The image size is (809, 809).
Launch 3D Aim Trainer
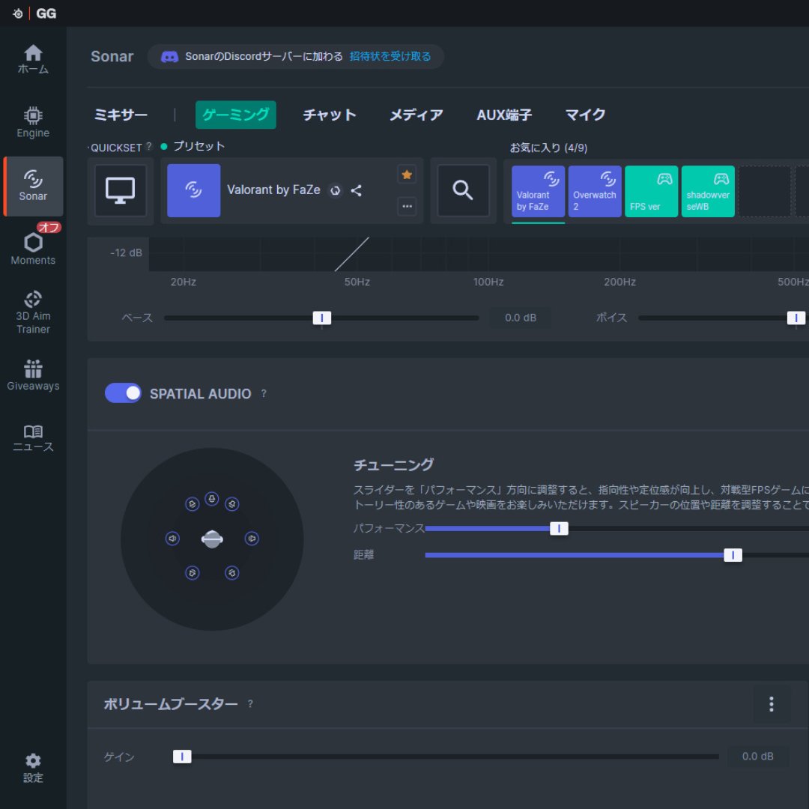[x=33, y=312]
